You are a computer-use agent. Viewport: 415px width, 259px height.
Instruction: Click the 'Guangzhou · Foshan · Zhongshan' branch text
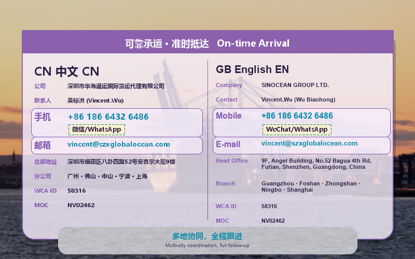point(311,186)
